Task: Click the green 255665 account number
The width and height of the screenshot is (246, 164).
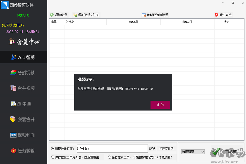Action: (23, 16)
